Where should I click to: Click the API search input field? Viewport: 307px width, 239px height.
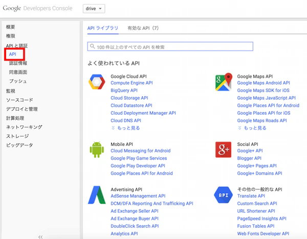point(170,47)
